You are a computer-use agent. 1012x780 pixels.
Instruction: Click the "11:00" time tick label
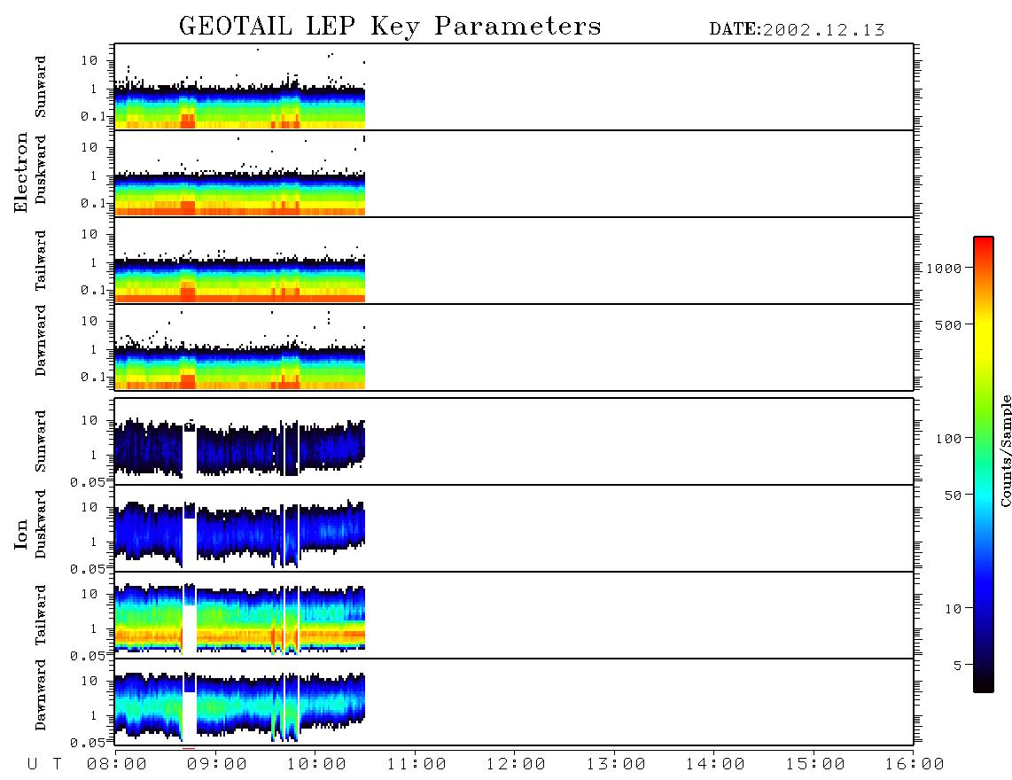pyautogui.click(x=416, y=765)
